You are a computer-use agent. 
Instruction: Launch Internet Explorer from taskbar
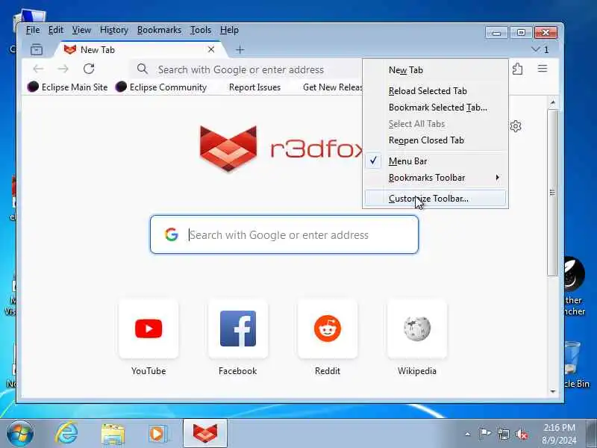pyautogui.click(x=66, y=434)
